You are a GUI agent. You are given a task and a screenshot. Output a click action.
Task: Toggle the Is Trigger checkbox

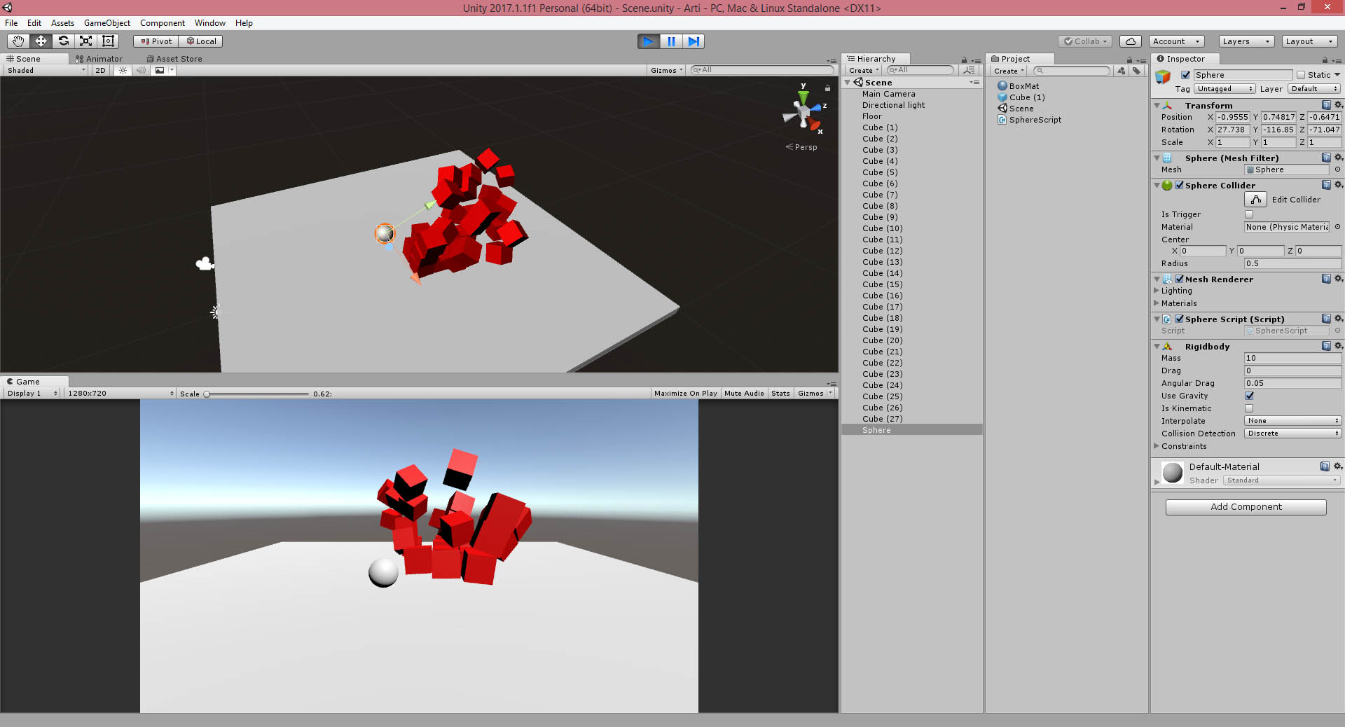(1249, 214)
